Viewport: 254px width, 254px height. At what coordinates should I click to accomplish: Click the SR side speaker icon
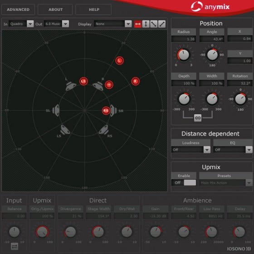tap(113, 111)
